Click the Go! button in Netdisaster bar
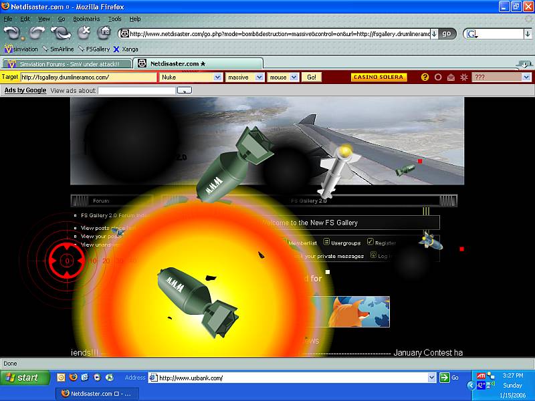 (x=312, y=78)
